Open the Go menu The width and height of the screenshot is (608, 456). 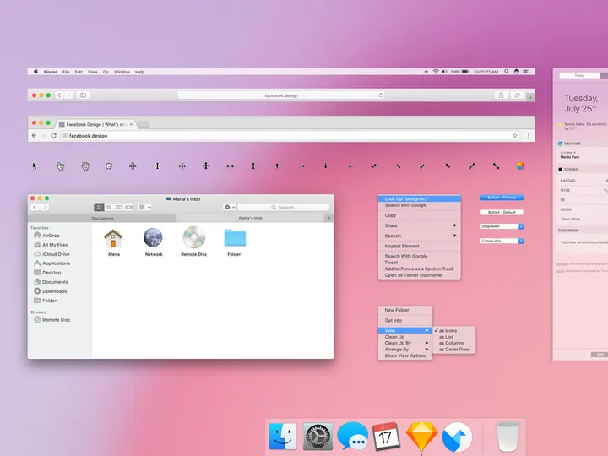point(106,72)
